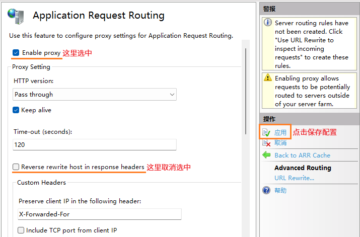Click the Server routing rules alert message
The image size is (360, 237).
(x=312, y=44)
